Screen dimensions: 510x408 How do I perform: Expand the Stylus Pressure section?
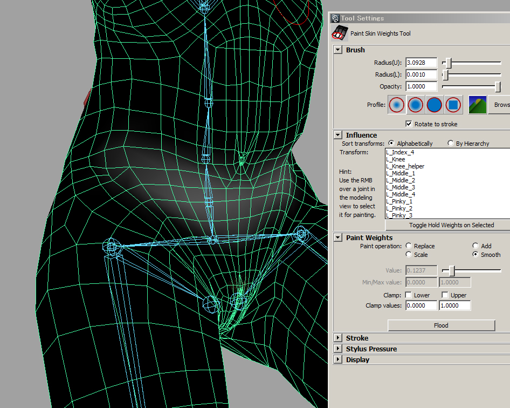pos(338,349)
